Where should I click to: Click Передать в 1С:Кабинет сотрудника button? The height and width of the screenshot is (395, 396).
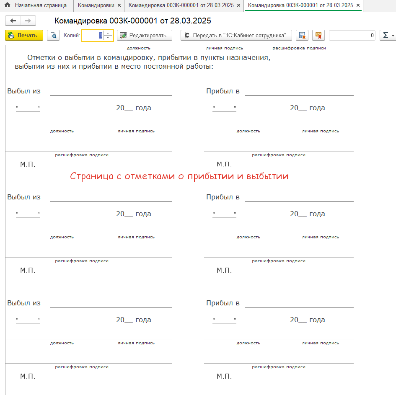pos(236,36)
